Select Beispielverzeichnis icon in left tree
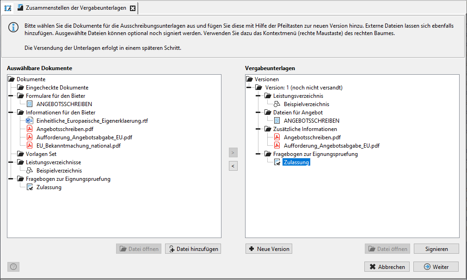This screenshot has width=467, height=280. pos(30,171)
